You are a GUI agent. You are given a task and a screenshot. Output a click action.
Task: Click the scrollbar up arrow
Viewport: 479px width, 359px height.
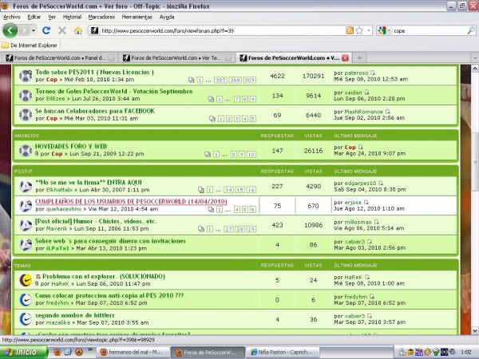click(475, 69)
